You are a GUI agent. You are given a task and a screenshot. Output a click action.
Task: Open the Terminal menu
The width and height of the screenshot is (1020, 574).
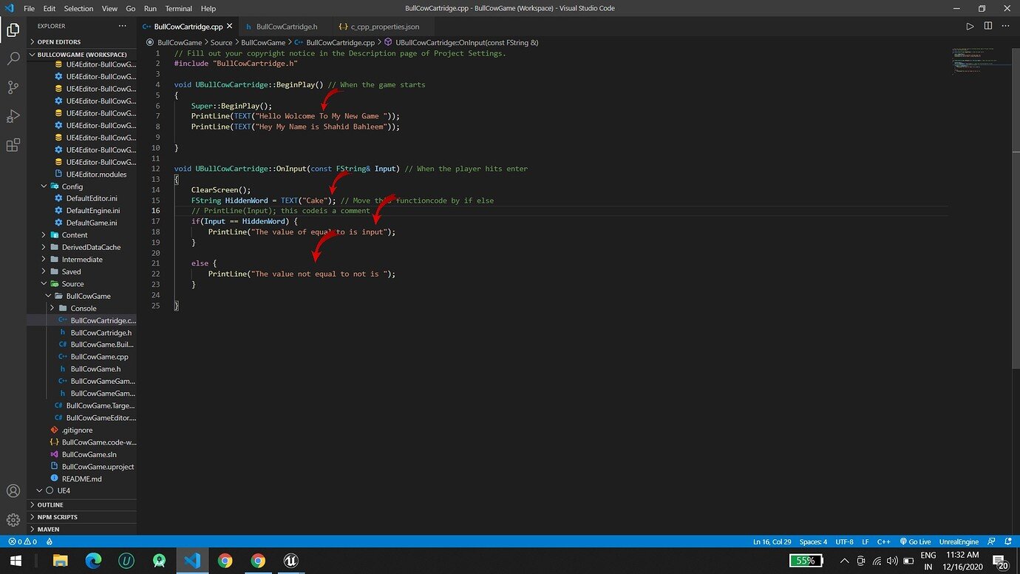(x=178, y=8)
